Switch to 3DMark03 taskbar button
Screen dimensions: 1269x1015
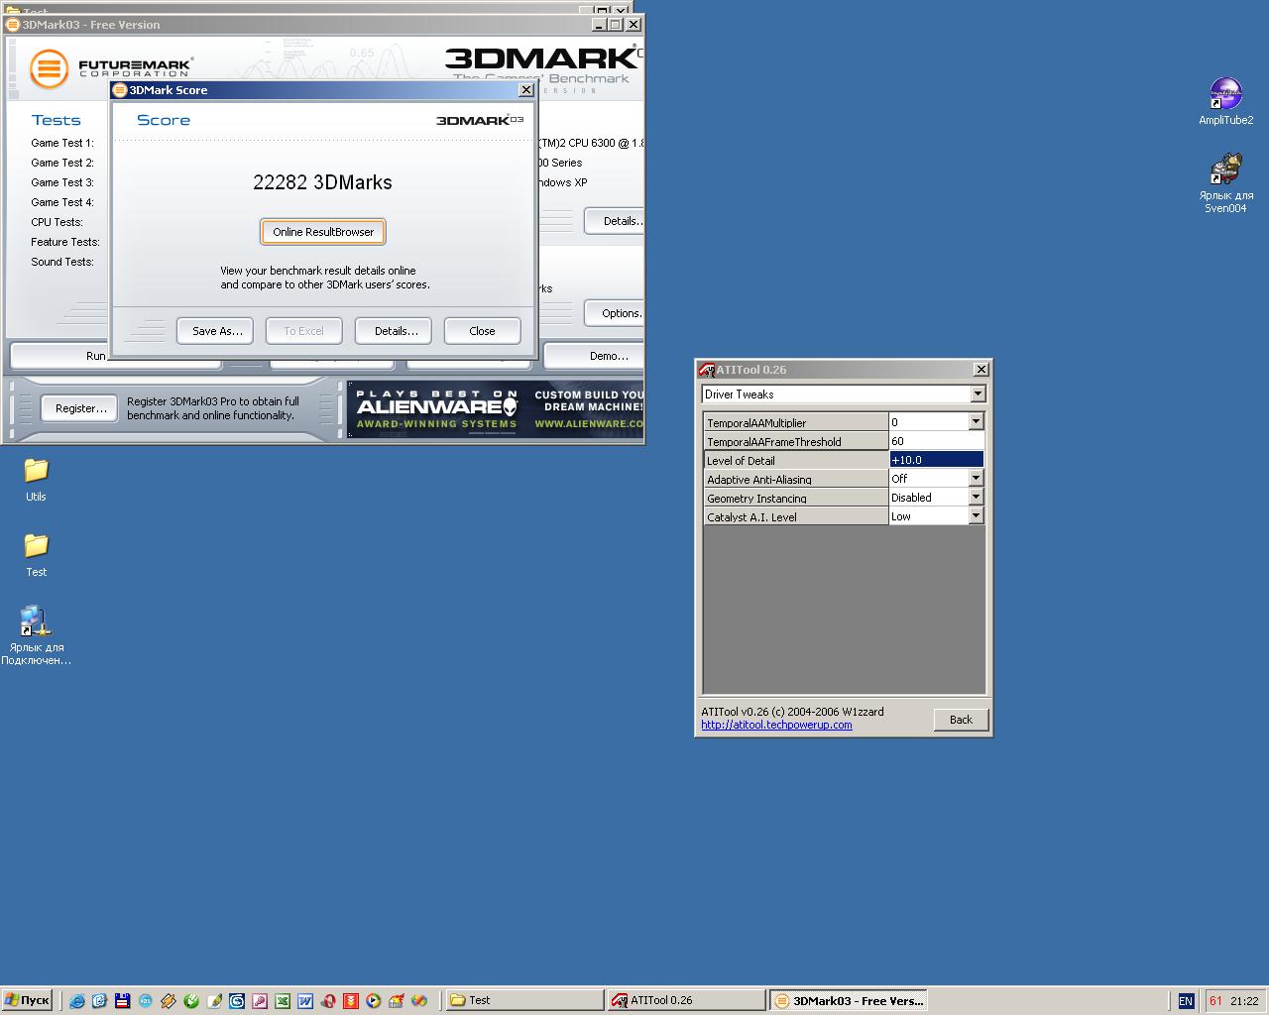[x=848, y=1001]
